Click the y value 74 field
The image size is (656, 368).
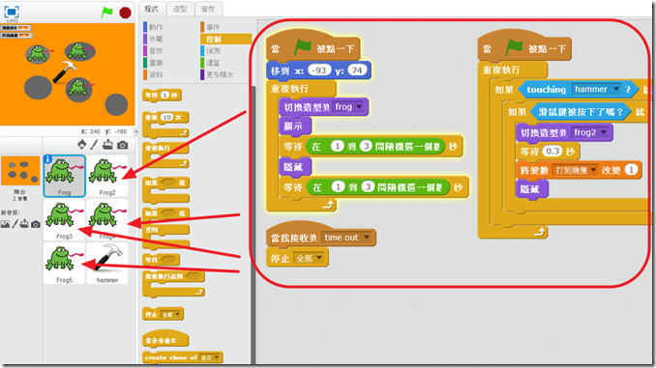click(x=357, y=71)
